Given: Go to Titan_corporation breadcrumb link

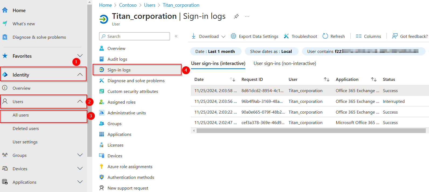Looking at the screenshot, I should 181,5.
